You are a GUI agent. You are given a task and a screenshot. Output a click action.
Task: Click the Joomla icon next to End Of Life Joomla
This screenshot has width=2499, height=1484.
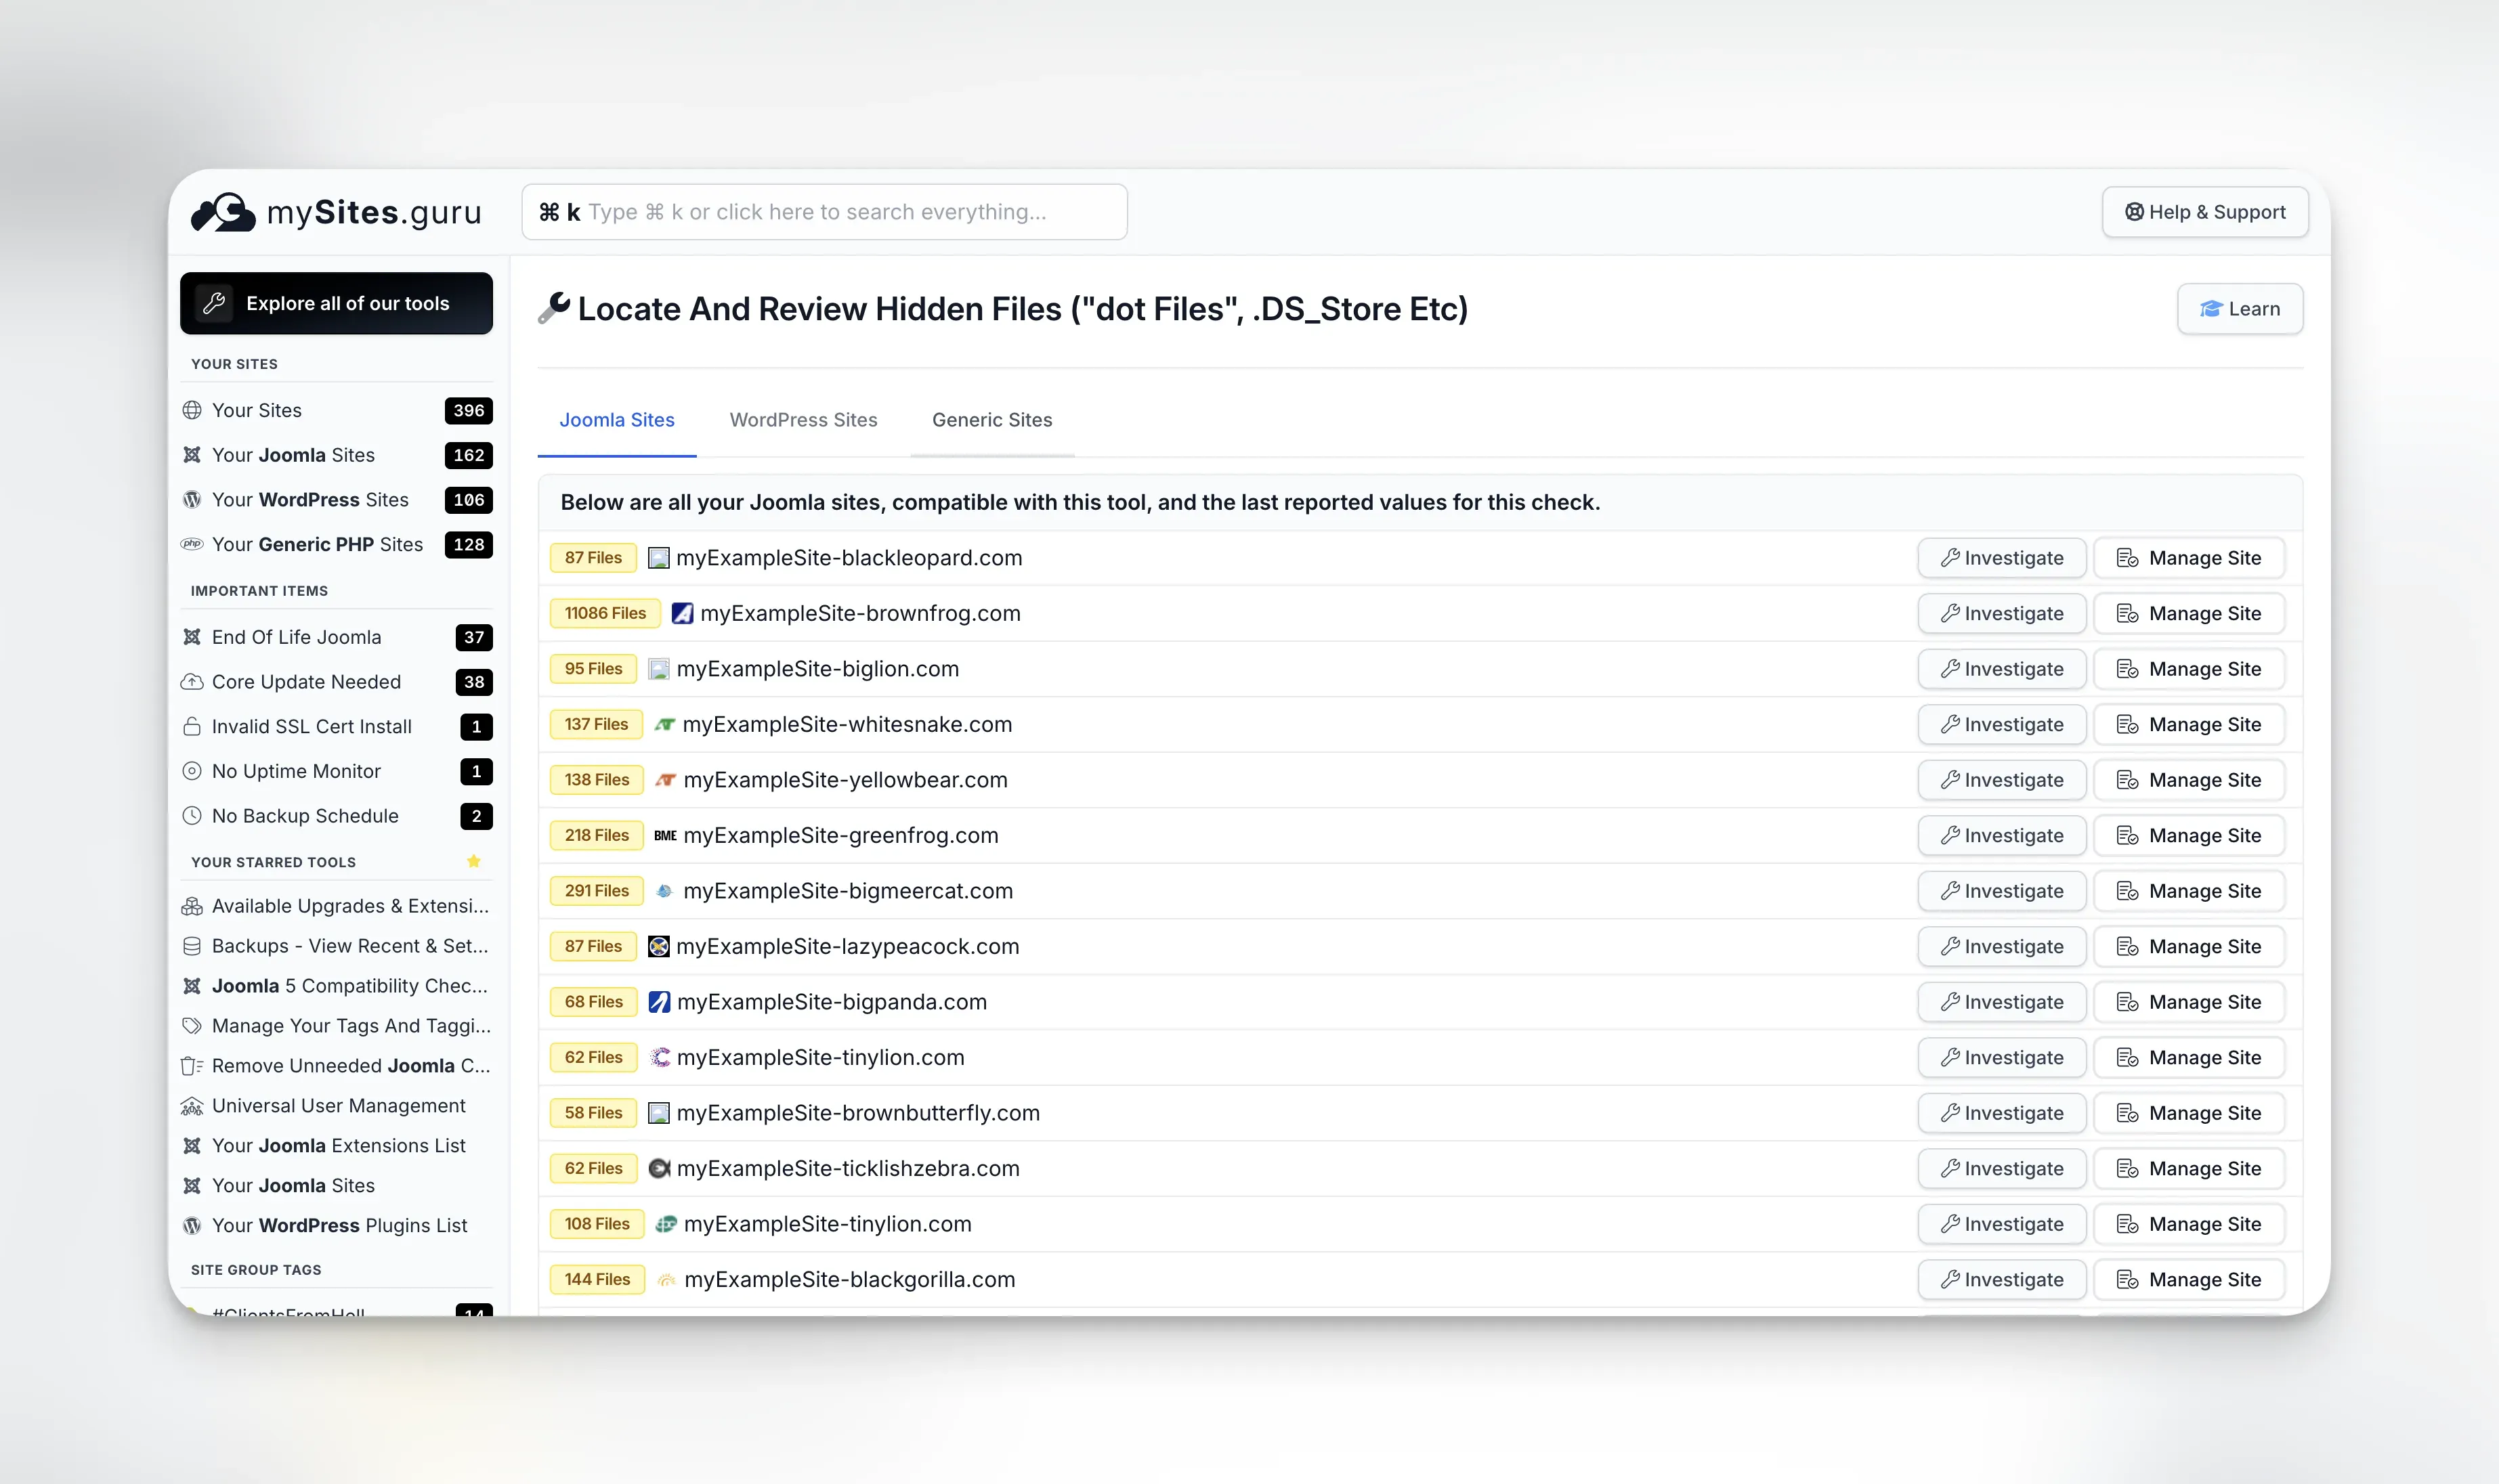click(192, 637)
